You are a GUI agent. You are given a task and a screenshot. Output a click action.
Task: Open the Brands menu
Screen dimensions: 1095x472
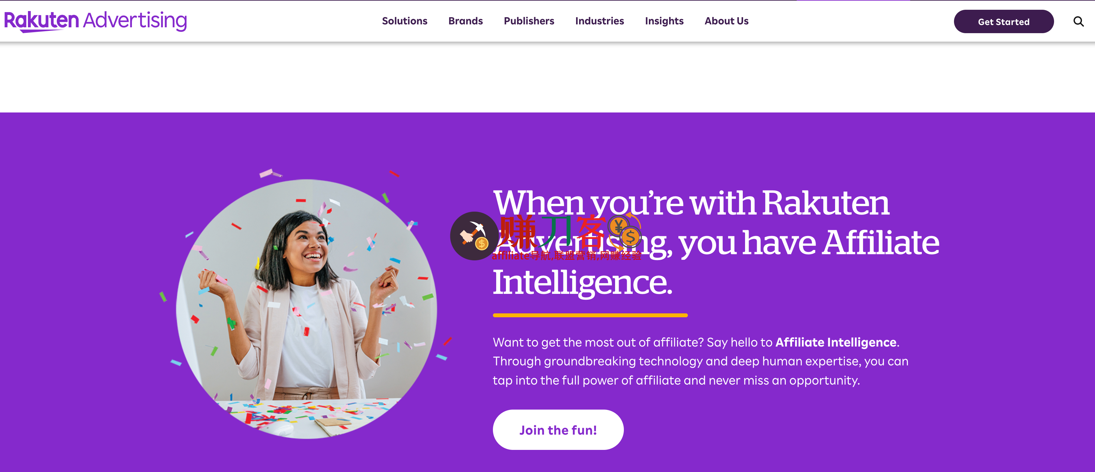[x=466, y=21]
